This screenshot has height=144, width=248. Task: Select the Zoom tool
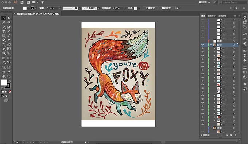coord(9,76)
